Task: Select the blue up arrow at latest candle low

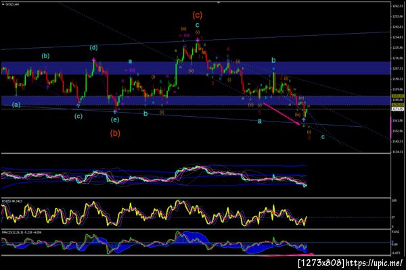Action: tap(303, 119)
